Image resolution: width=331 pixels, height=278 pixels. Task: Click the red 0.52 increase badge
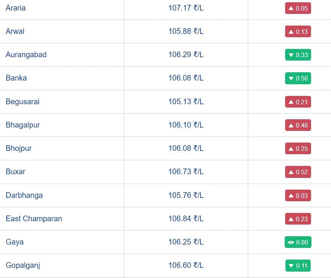(x=298, y=172)
